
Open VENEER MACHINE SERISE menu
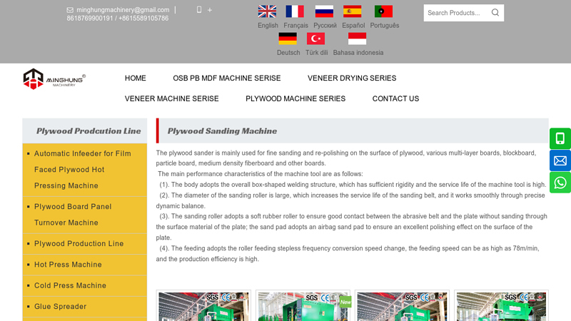[171, 99]
